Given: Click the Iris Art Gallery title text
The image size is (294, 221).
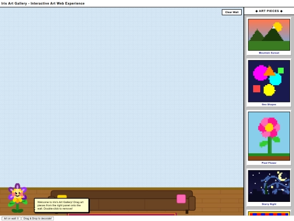Looking at the screenshot, I should (43, 3).
